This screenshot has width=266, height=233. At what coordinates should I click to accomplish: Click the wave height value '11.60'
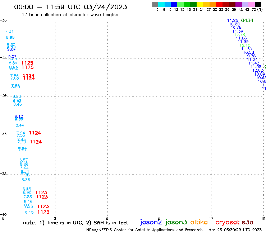(247, 49)
